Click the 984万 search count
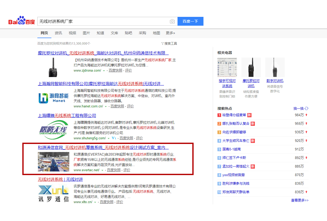327x221 pixels. tap(299, 115)
